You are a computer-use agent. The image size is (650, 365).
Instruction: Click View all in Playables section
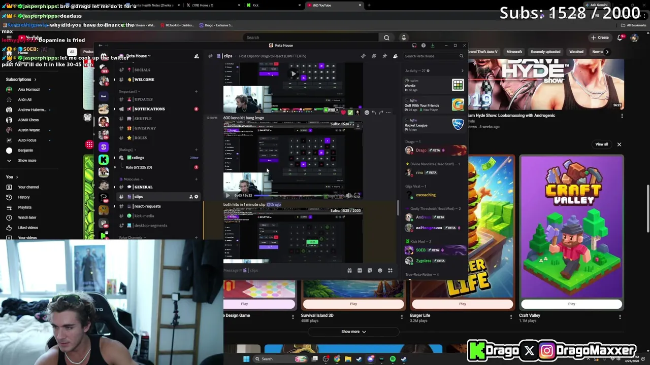click(602, 144)
